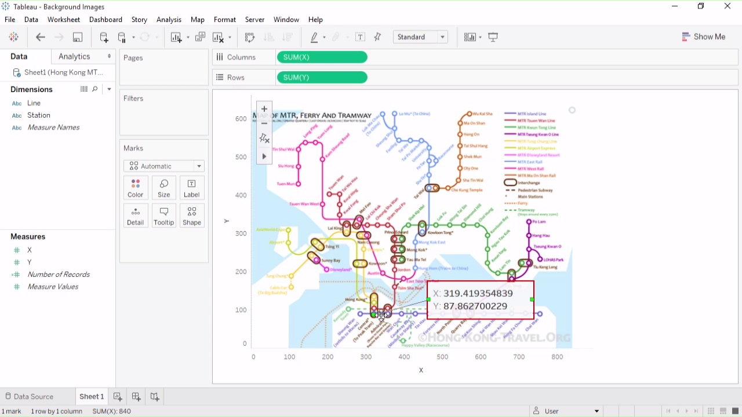
Task: Click the Presentation mode icon
Action: coord(493,37)
